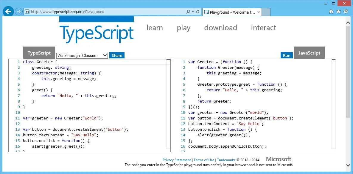Click 'document.body.appendChild(button);' in JavaScript pane
Image resolution: width=353 pixels, height=174 pixels.
[227, 146]
